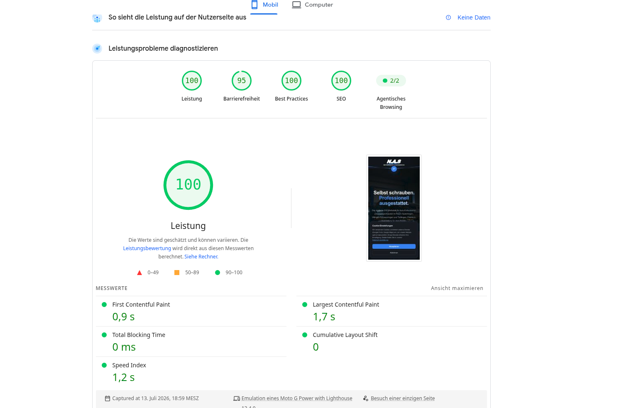624x408 pixels.
Task: Select the MESSWERTE section heading
Action: coord(112,288)
